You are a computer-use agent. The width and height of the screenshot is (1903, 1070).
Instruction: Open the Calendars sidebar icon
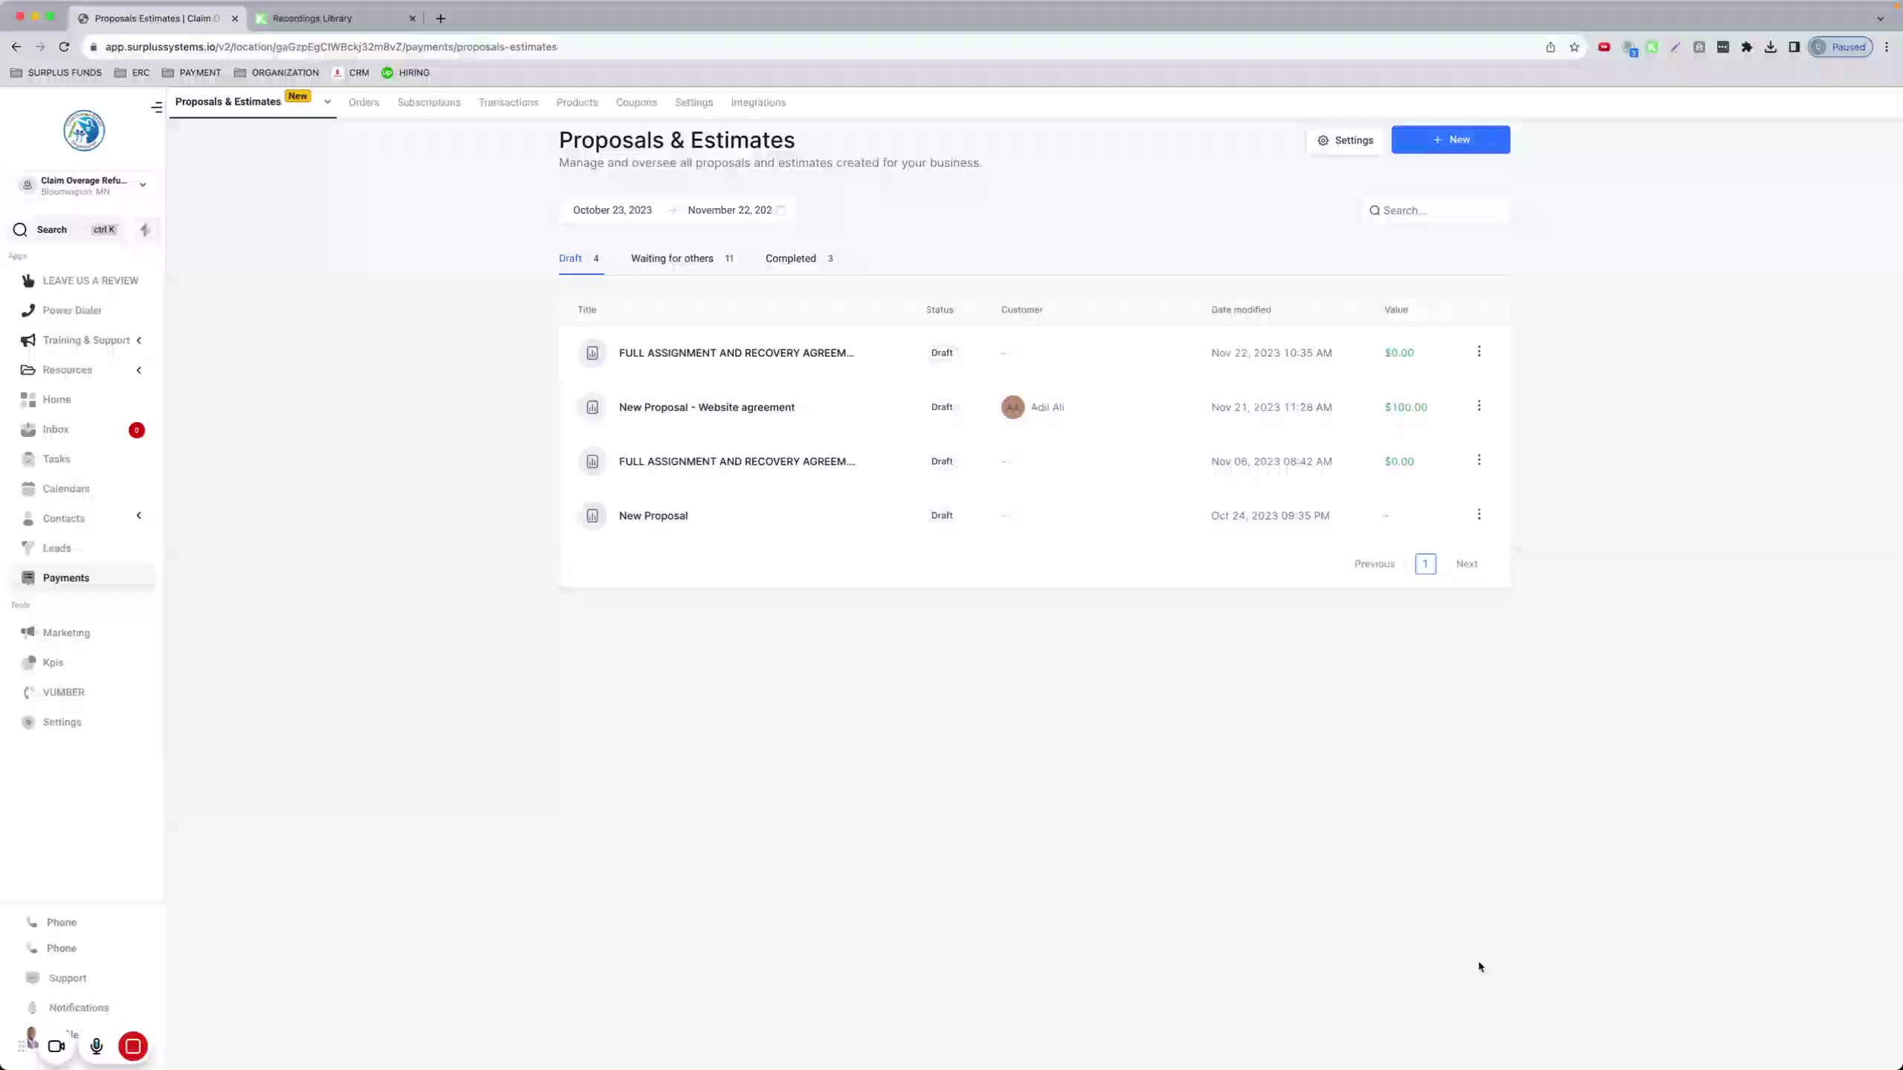[28, 488]
